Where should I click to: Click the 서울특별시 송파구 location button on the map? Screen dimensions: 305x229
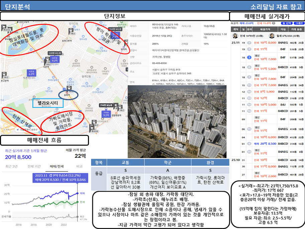(27, 130)
